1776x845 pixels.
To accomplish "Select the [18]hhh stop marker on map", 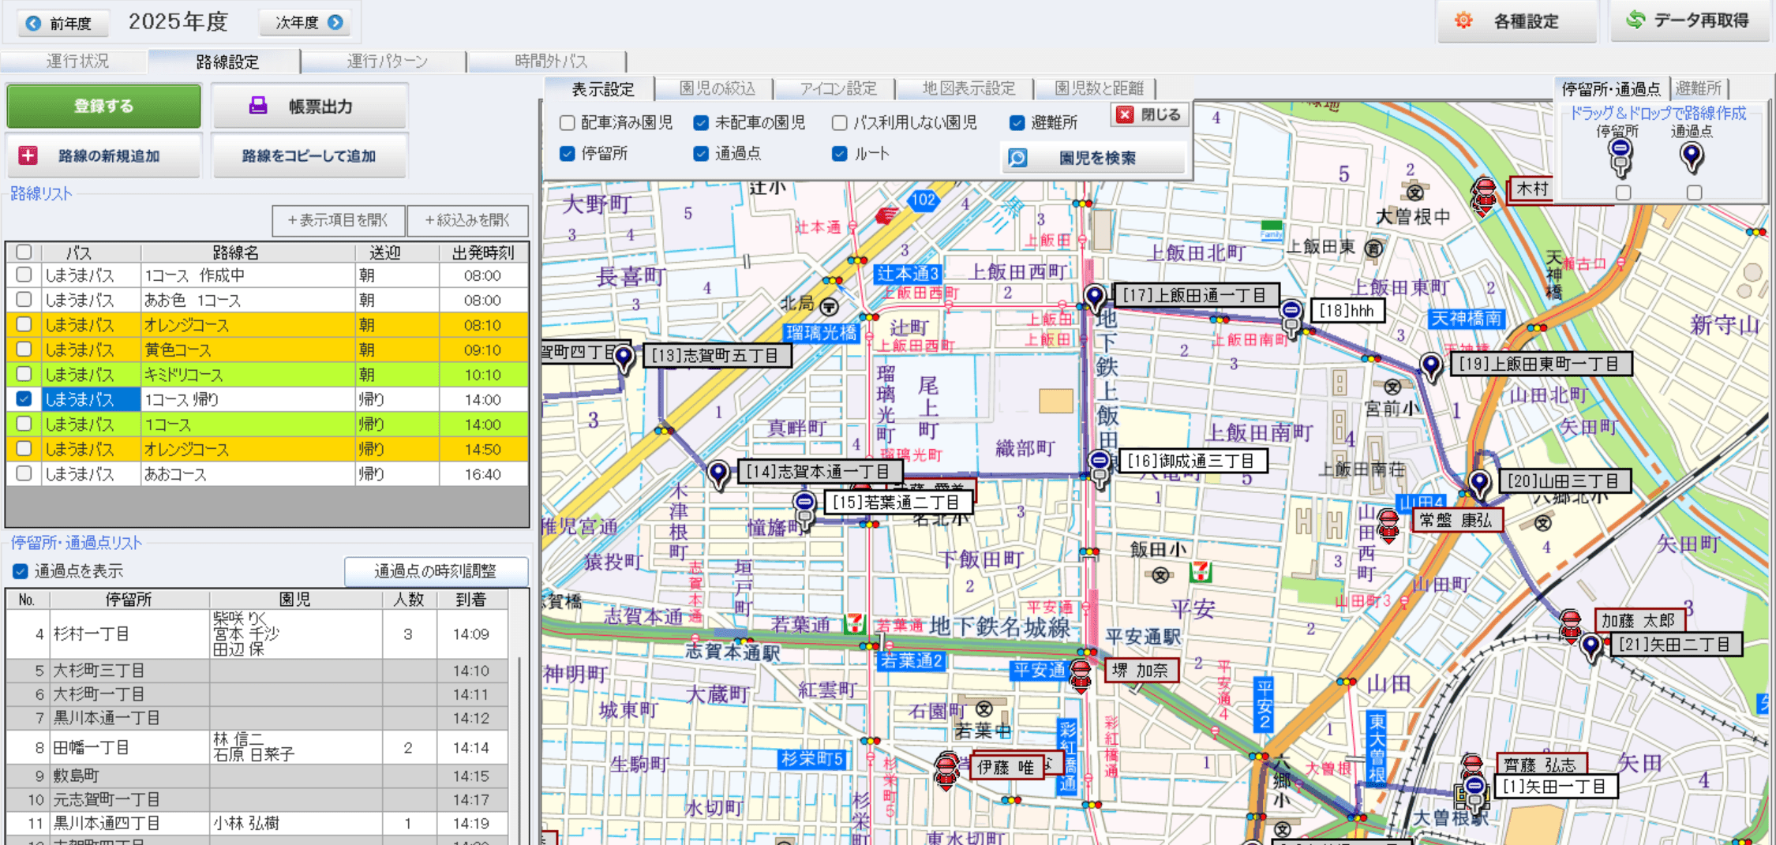I will click(1291, 314).
